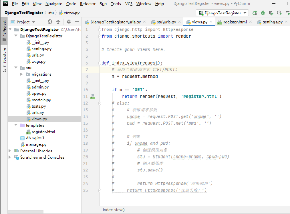Viewport: 290px width, 214px height.
Task: Click the stu breadcrumb in navigation bar
Action: (51, 13)
